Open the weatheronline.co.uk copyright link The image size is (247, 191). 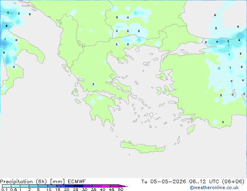pyautogui.click(x=214, y=187)
